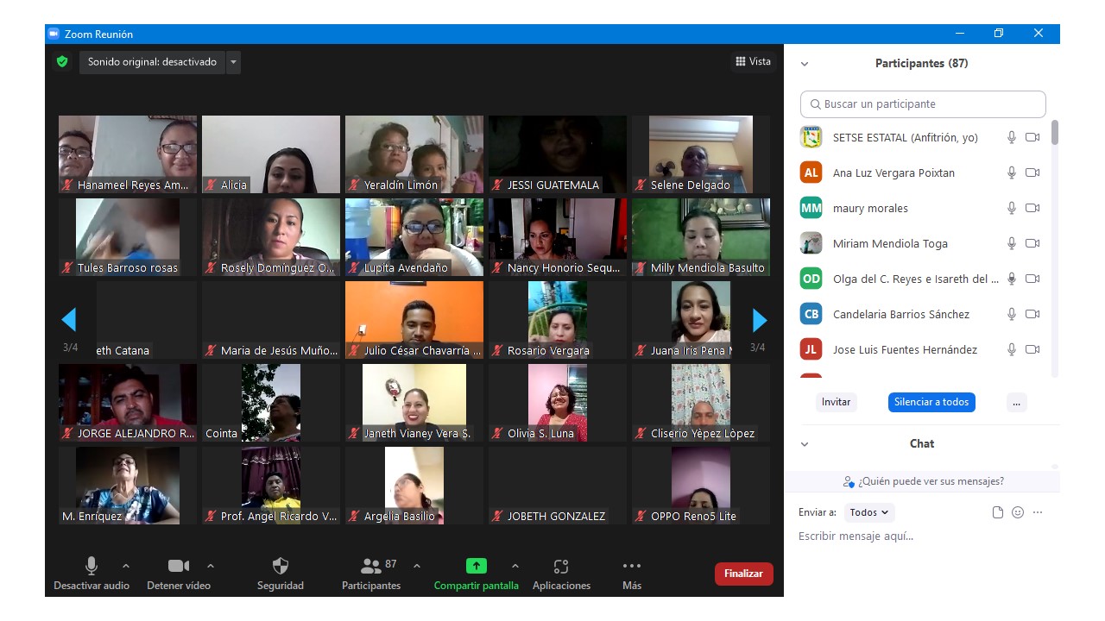1105x621 pixels.
Task: Click Jose Luis Fuentes Hernández camera icon
Action: pos(1032,349)
